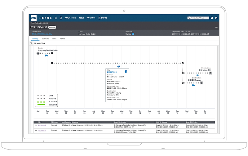This screenshot has height=156, width=248.
Task: Click the filter funnel icon
Action: tap(31, 43)
